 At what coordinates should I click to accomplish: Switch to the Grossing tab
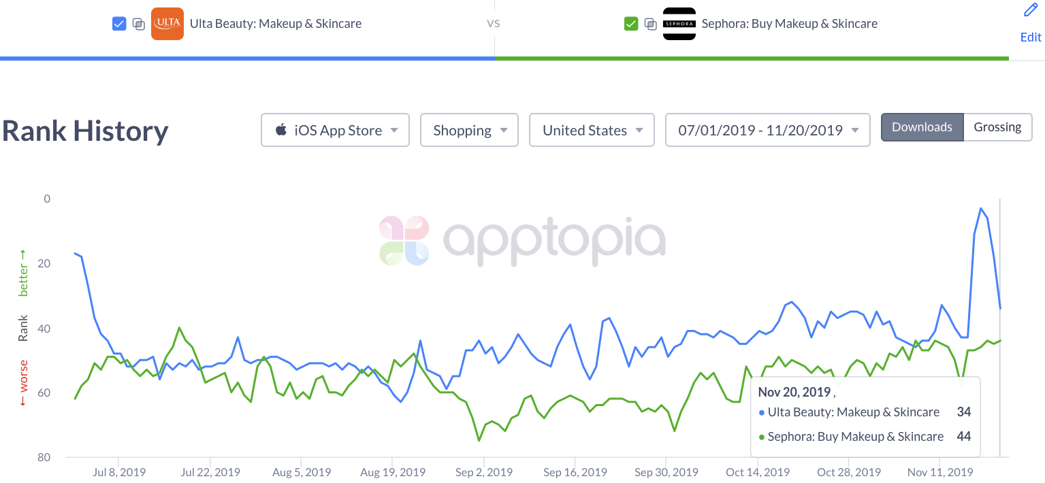pyautogui.click(x=997, y=127)
